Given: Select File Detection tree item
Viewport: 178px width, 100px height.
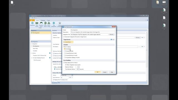Looking at the screenshot, I should pos(36,46).
